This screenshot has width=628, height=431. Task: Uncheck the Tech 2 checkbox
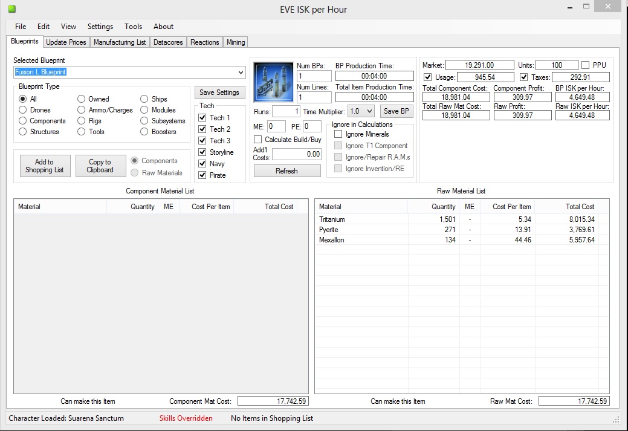click(202, 129)
